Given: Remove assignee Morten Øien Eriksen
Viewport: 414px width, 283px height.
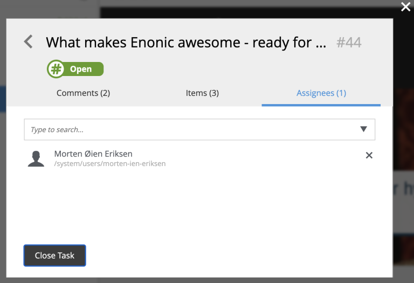Looking at the screenshot, I should point(369,155).
